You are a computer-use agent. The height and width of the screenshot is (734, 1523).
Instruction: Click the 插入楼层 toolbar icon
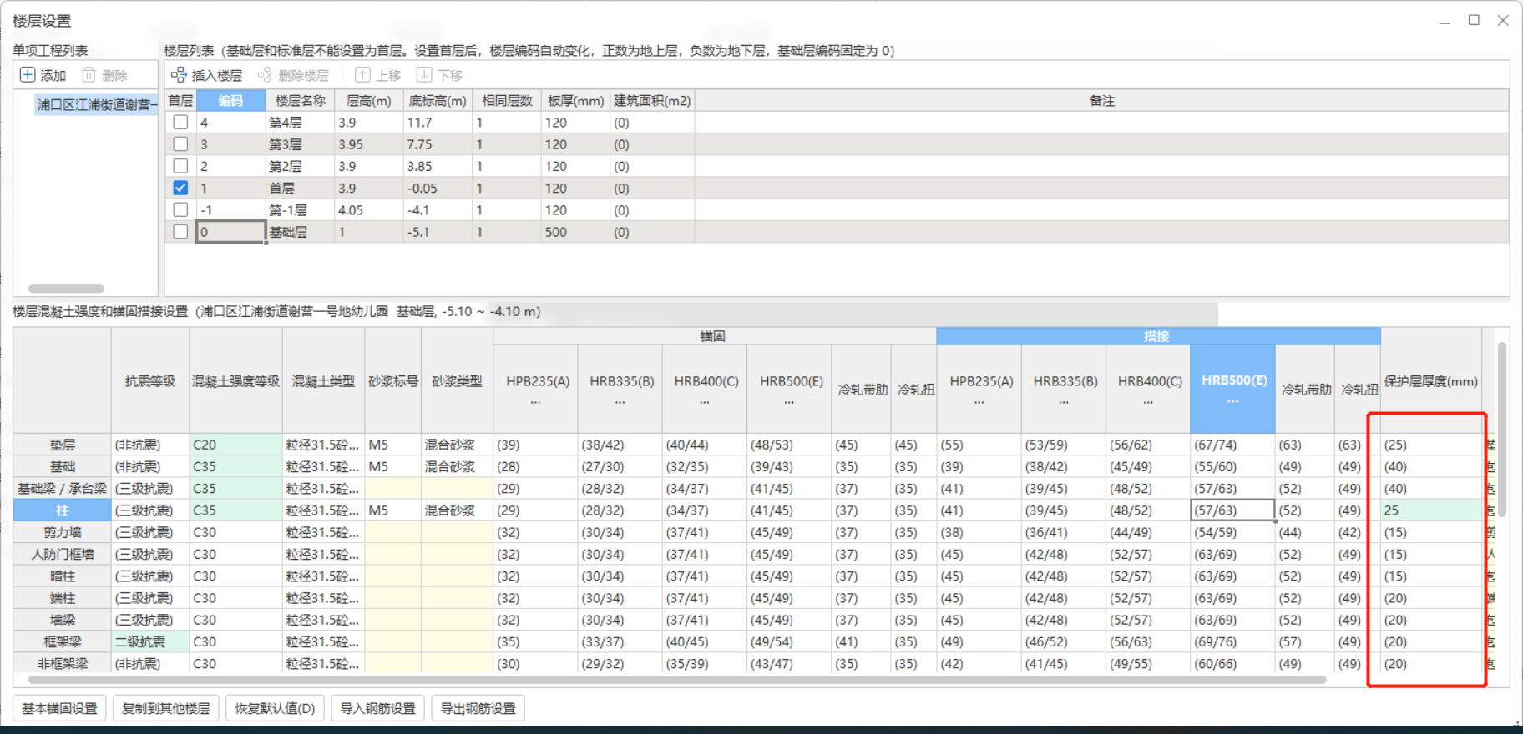[x=179, y=75]
